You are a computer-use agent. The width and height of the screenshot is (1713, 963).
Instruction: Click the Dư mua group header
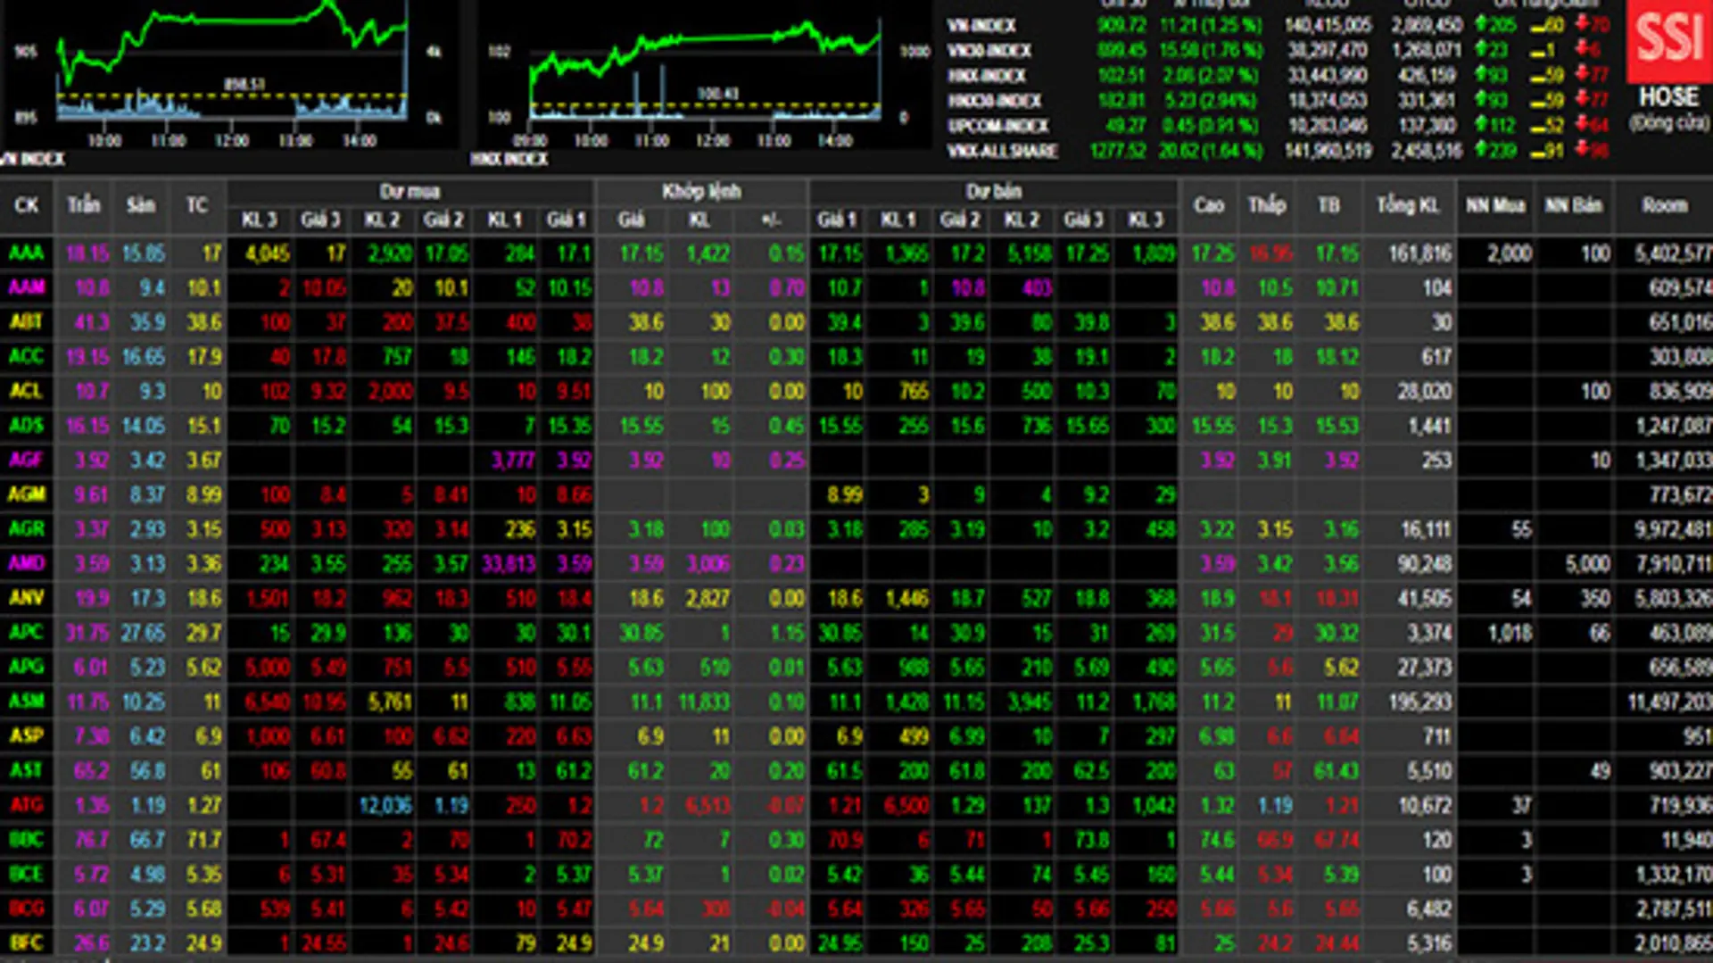[410, 191]
